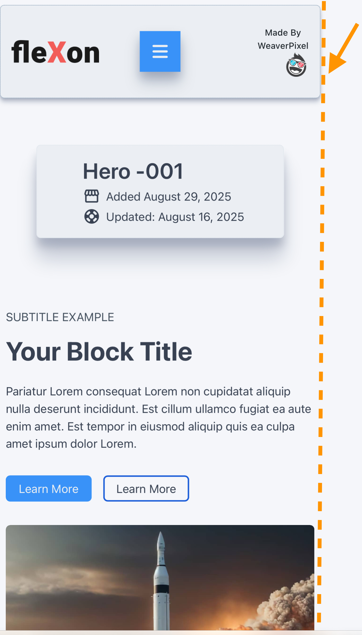
Task: Select the "Hero -001" heading
Action: (x=133, y=171)
